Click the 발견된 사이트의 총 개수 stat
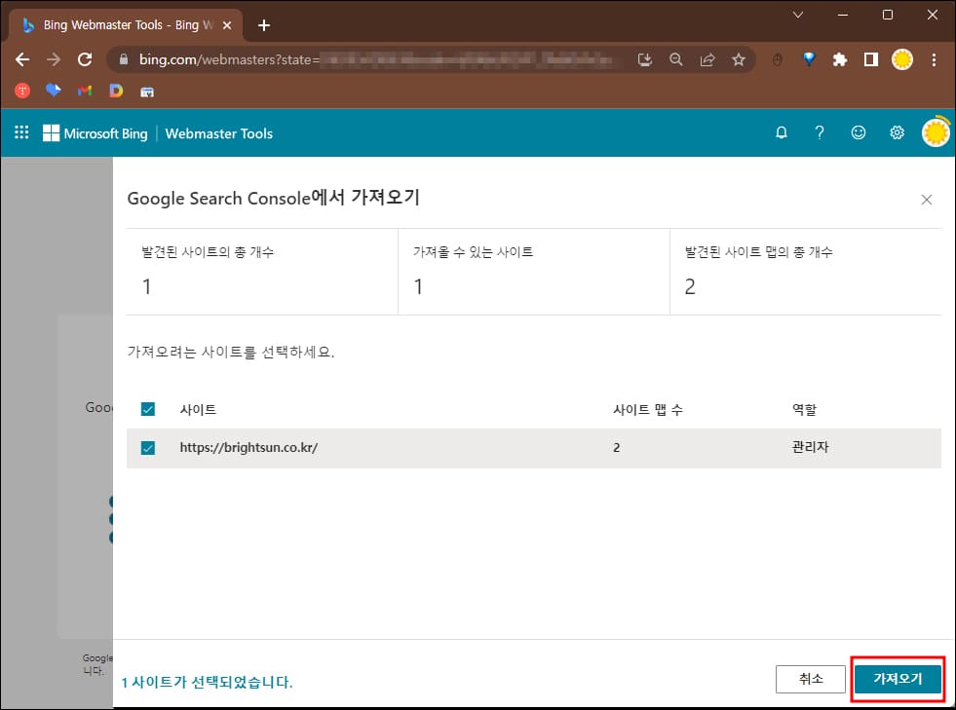Screen dimensions: 956x710 pos(262,272)
